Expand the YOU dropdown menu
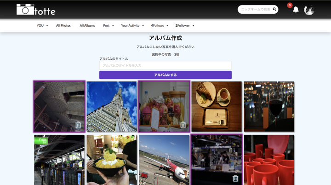Screen dimensions: 331x185 (42, 26)
